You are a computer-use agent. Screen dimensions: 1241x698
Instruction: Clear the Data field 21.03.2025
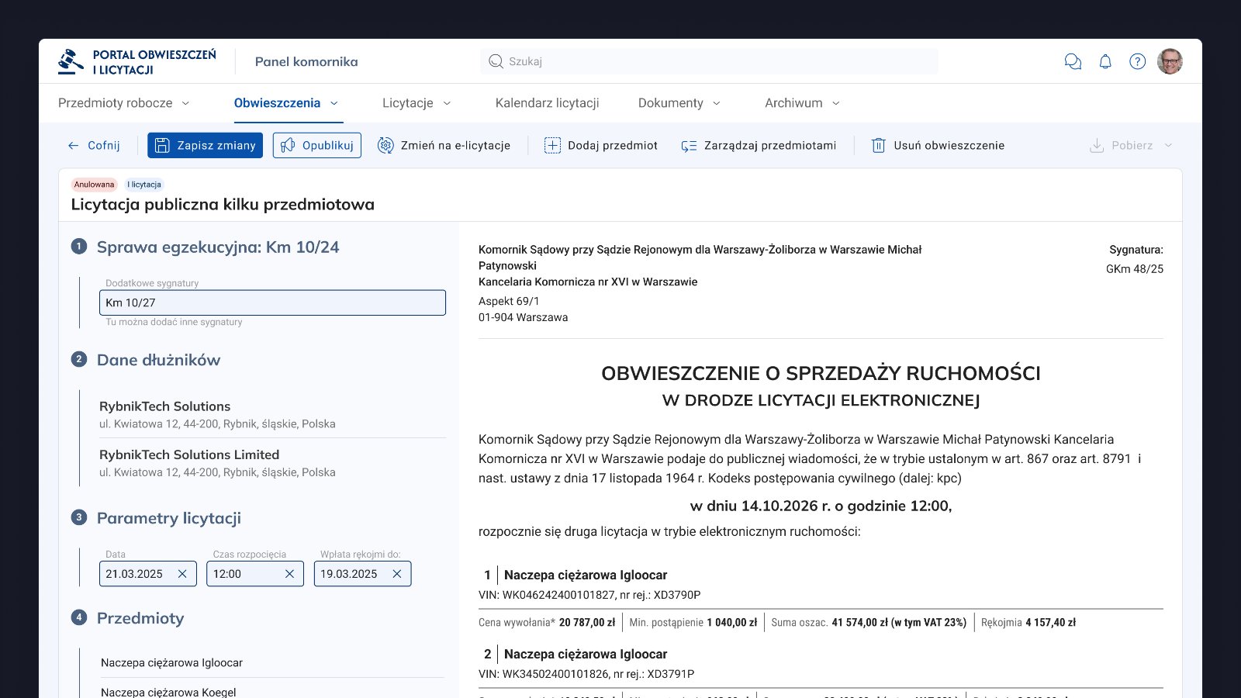(182, 574)
